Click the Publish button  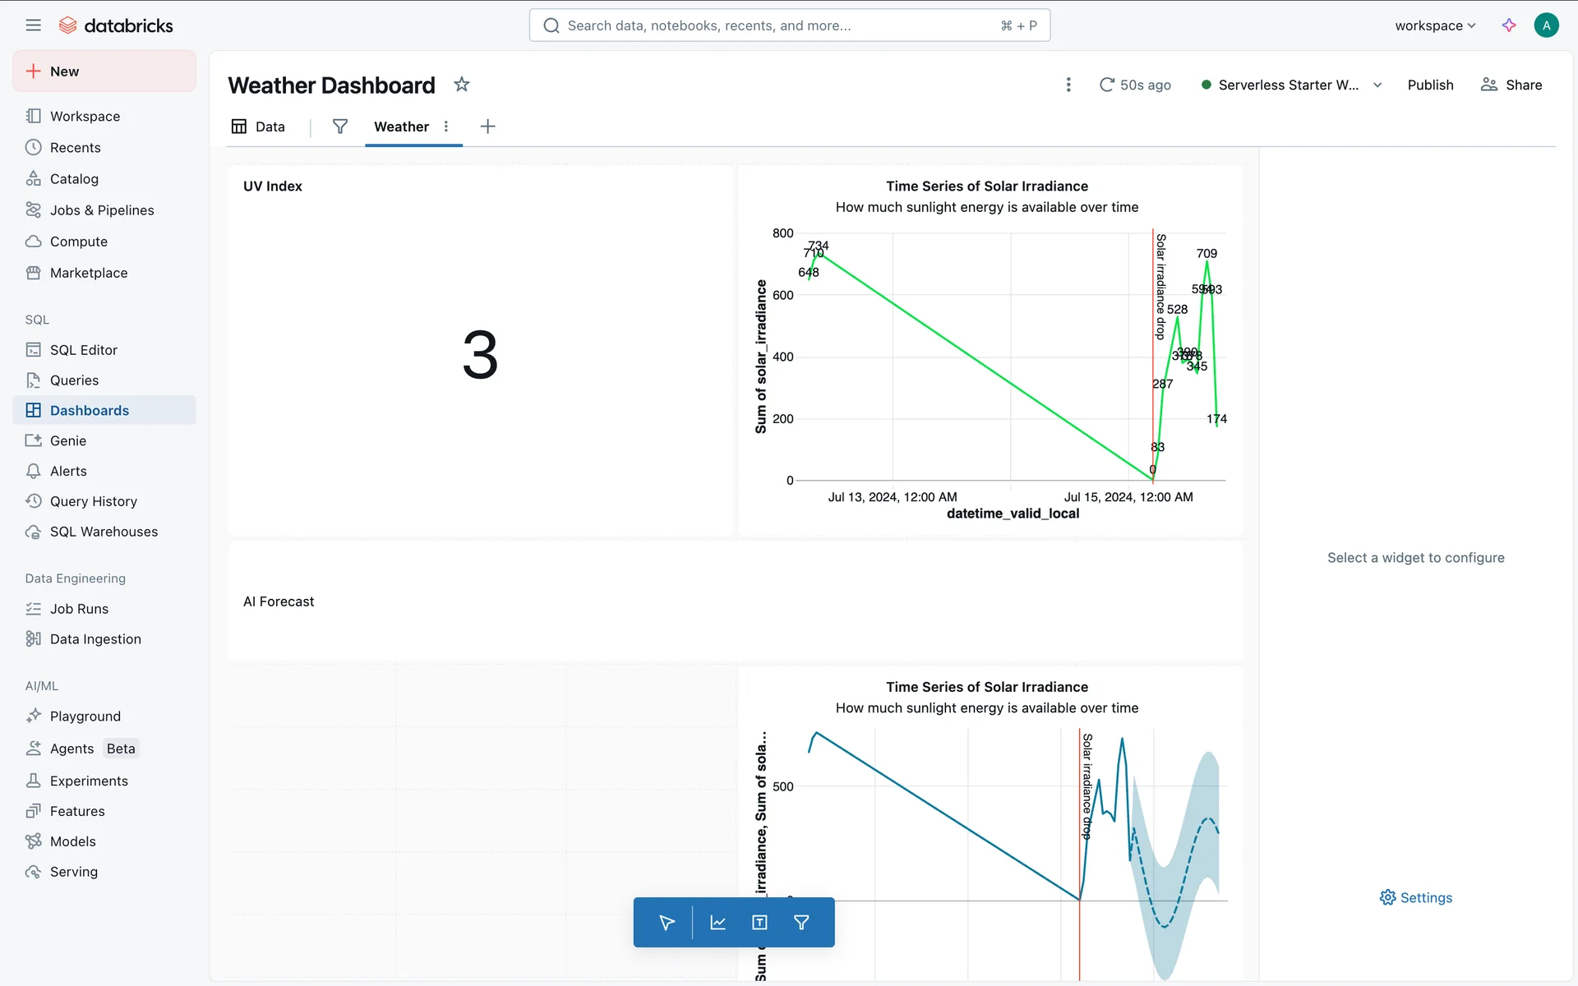(1430, 85)
